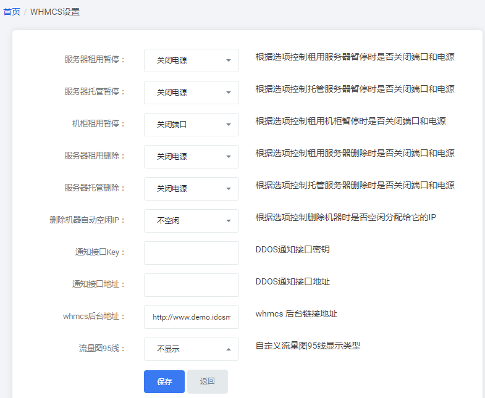The width and height of the screenshot is (485, 398).
Task: Open the 服务器托管删除 dropdown
Action: 192,189
